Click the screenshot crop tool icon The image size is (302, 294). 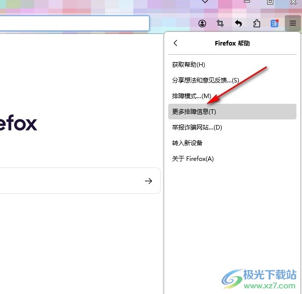point(220,24)
